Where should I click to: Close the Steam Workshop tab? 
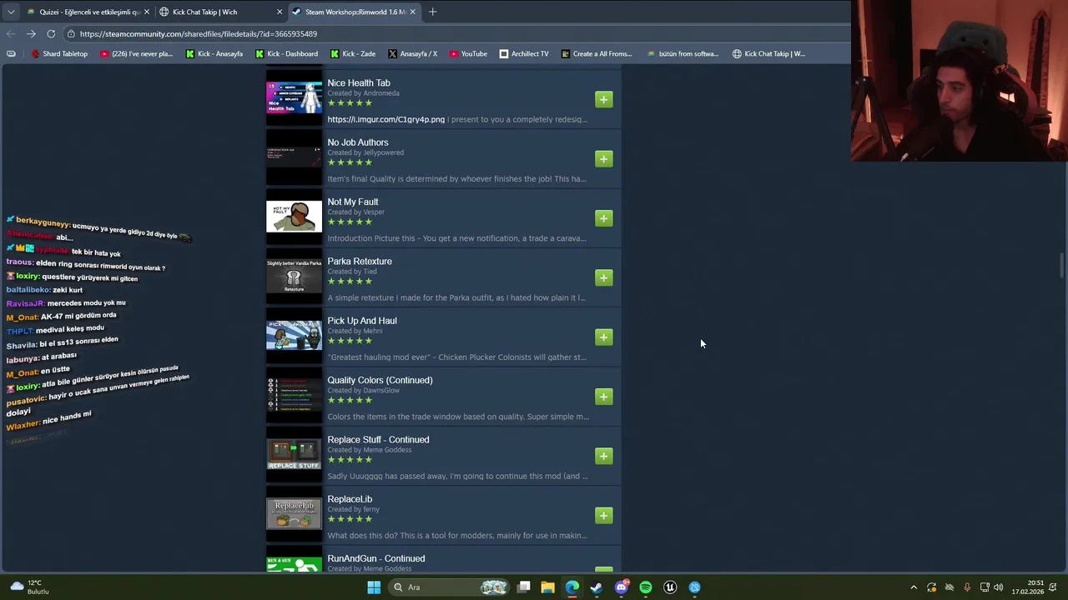pyautogui.click(x=412, y=12)
